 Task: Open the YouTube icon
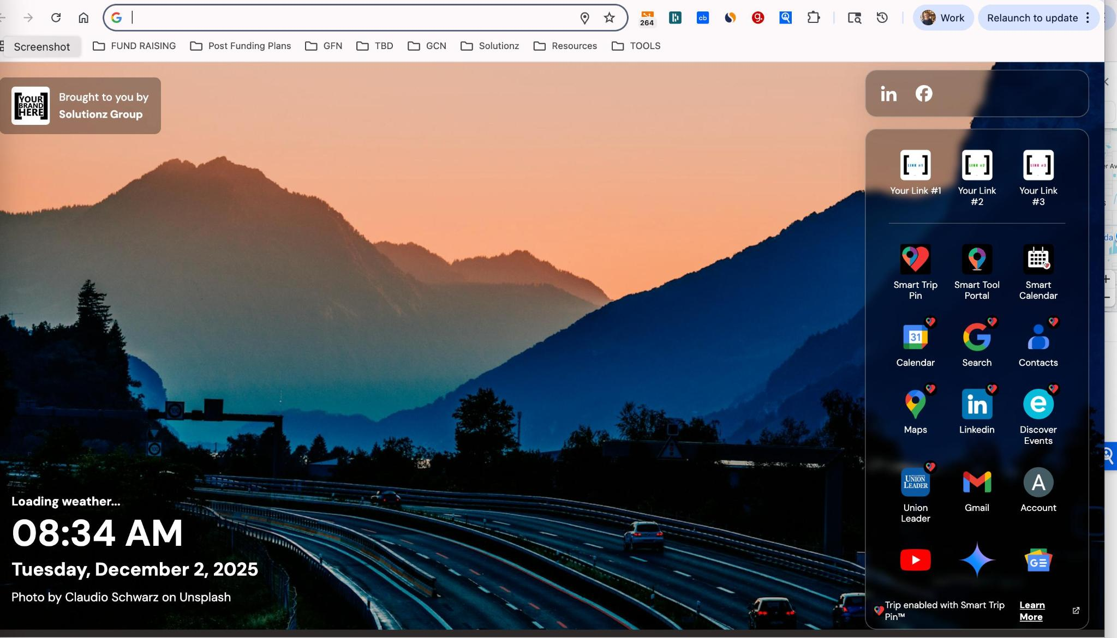[915, 560]
